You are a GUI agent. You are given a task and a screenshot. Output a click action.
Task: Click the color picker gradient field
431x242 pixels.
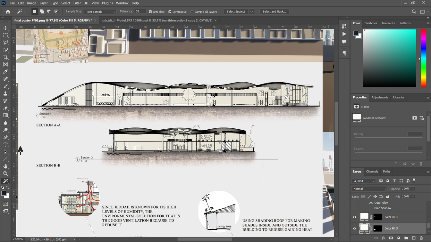point(389,58)
